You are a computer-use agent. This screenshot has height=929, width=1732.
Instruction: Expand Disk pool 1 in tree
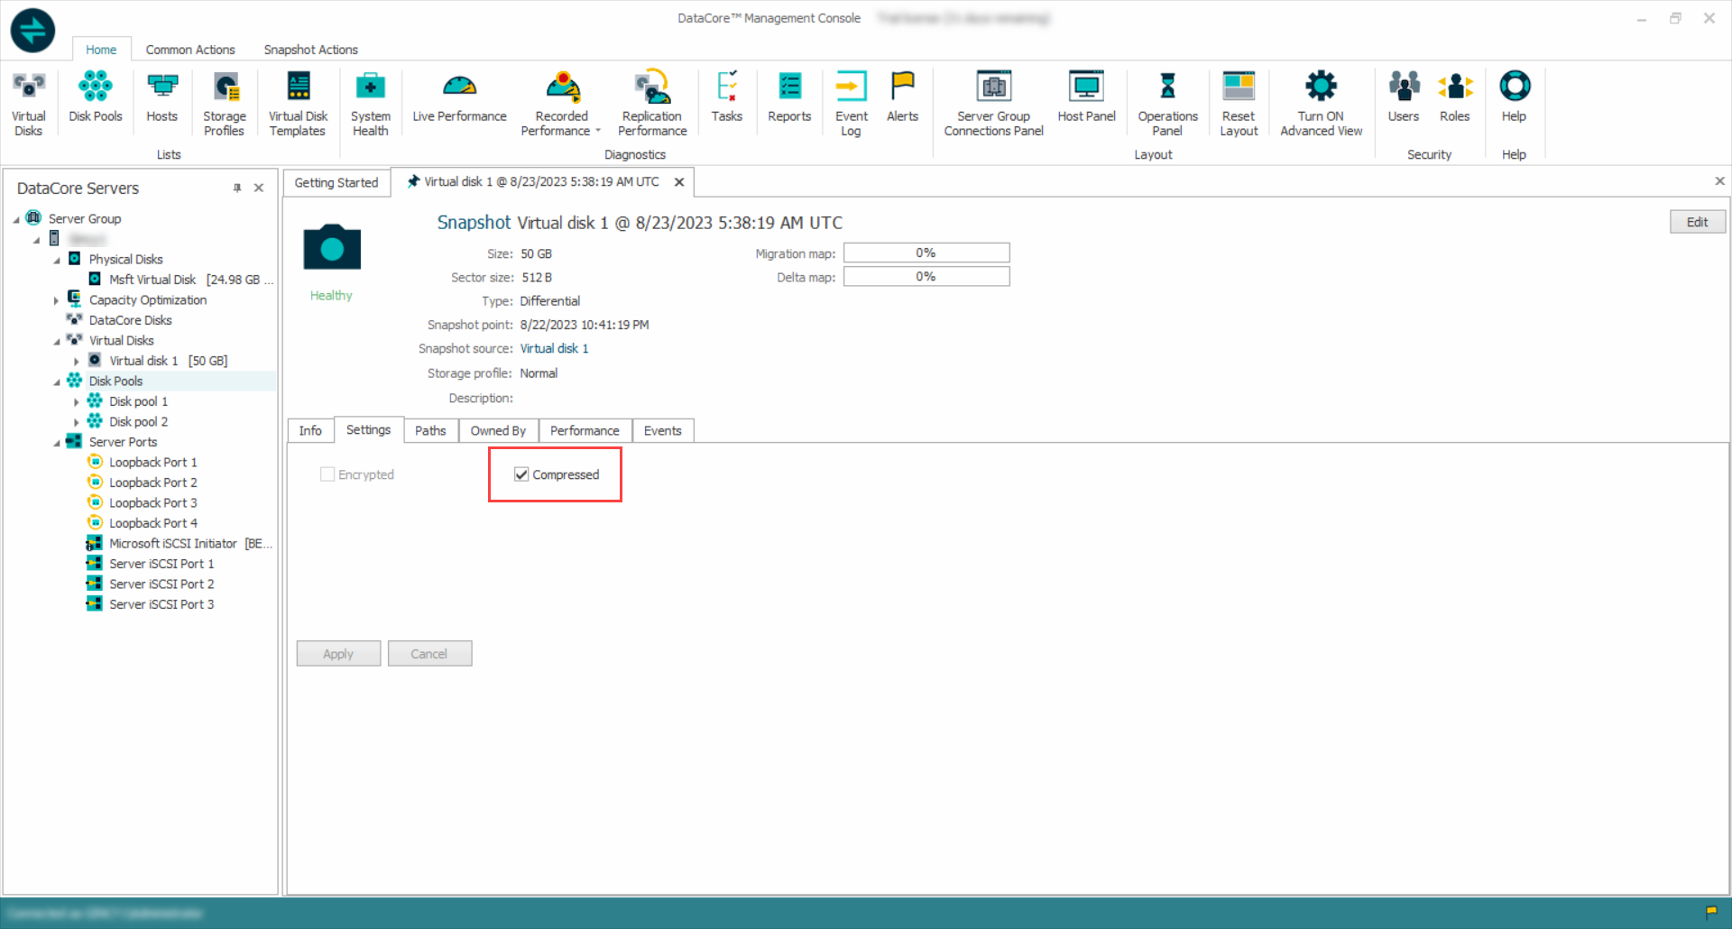pyautogui.click(x=76, y=401)
